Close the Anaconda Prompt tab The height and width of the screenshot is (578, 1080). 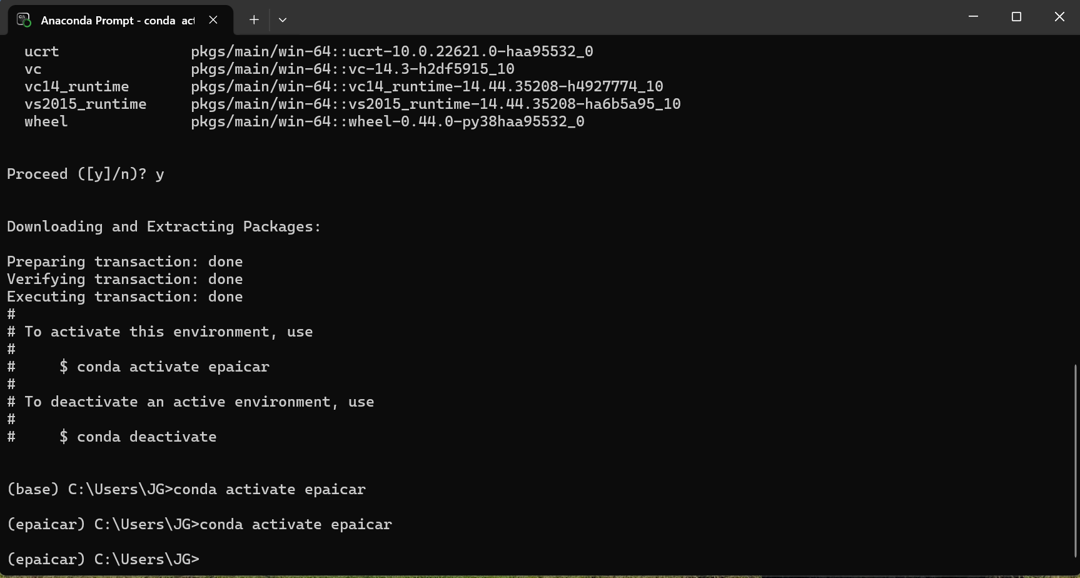tap(213, 20)
